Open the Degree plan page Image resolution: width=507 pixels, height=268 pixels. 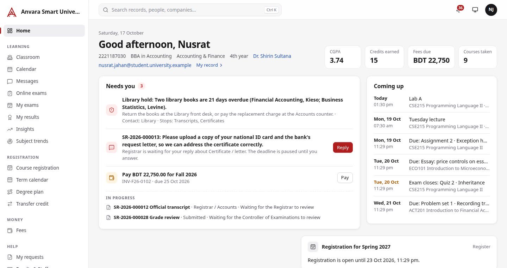click(44, 192)
